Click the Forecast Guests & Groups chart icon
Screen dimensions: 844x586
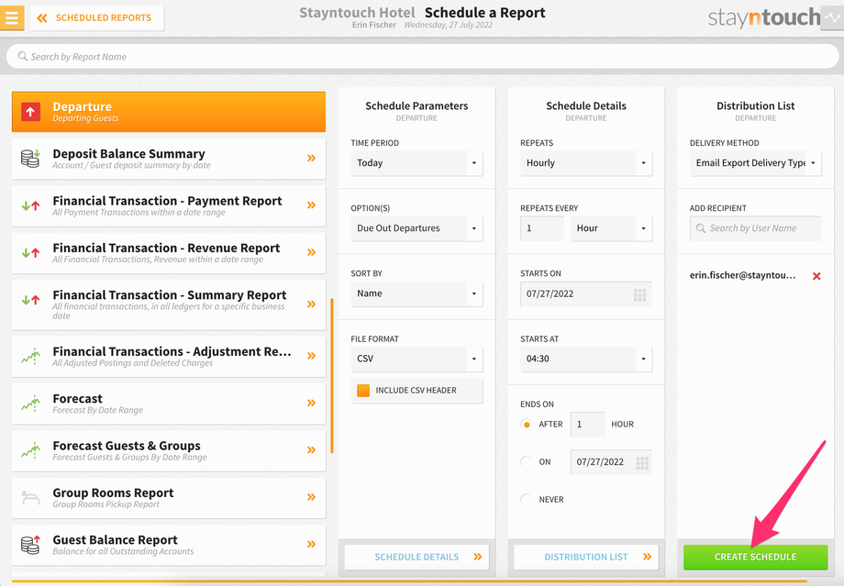point(30,450)
